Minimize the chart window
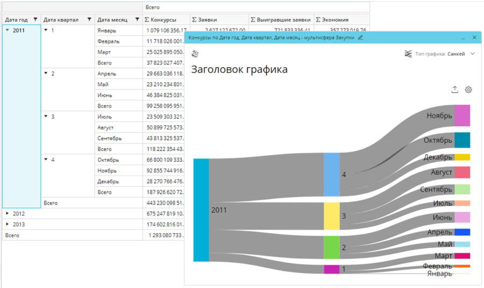 pos(462,38)
